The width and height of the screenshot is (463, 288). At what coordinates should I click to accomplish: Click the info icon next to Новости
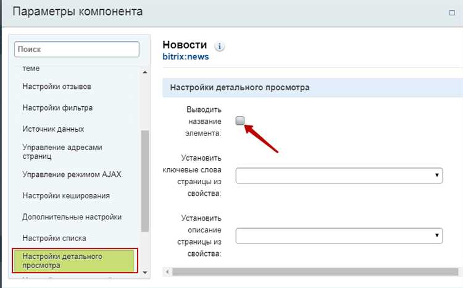[x=219, y=46]
